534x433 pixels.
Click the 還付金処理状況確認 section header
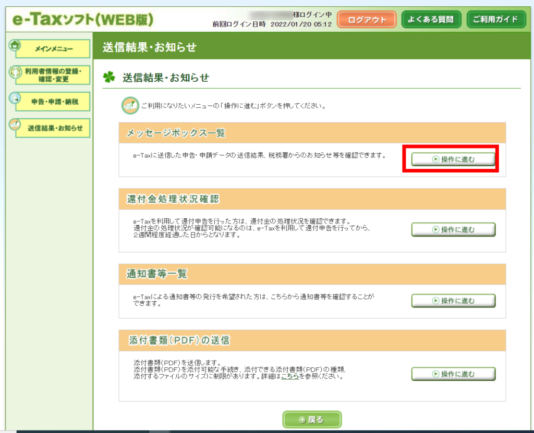coord(174,199)
